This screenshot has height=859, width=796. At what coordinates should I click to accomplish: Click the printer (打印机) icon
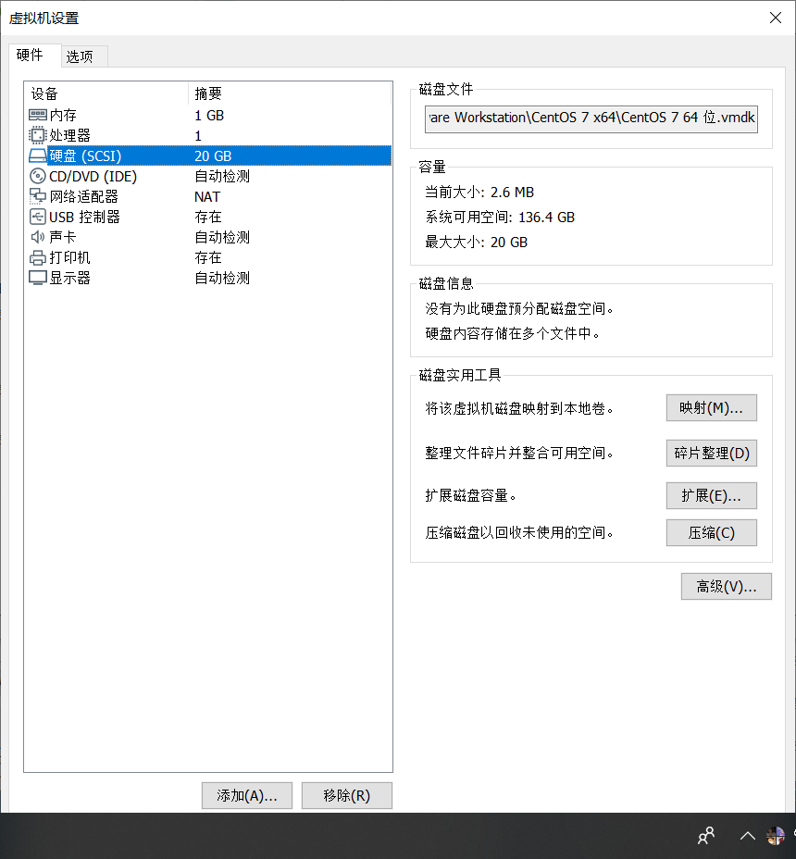coord(37,257)
